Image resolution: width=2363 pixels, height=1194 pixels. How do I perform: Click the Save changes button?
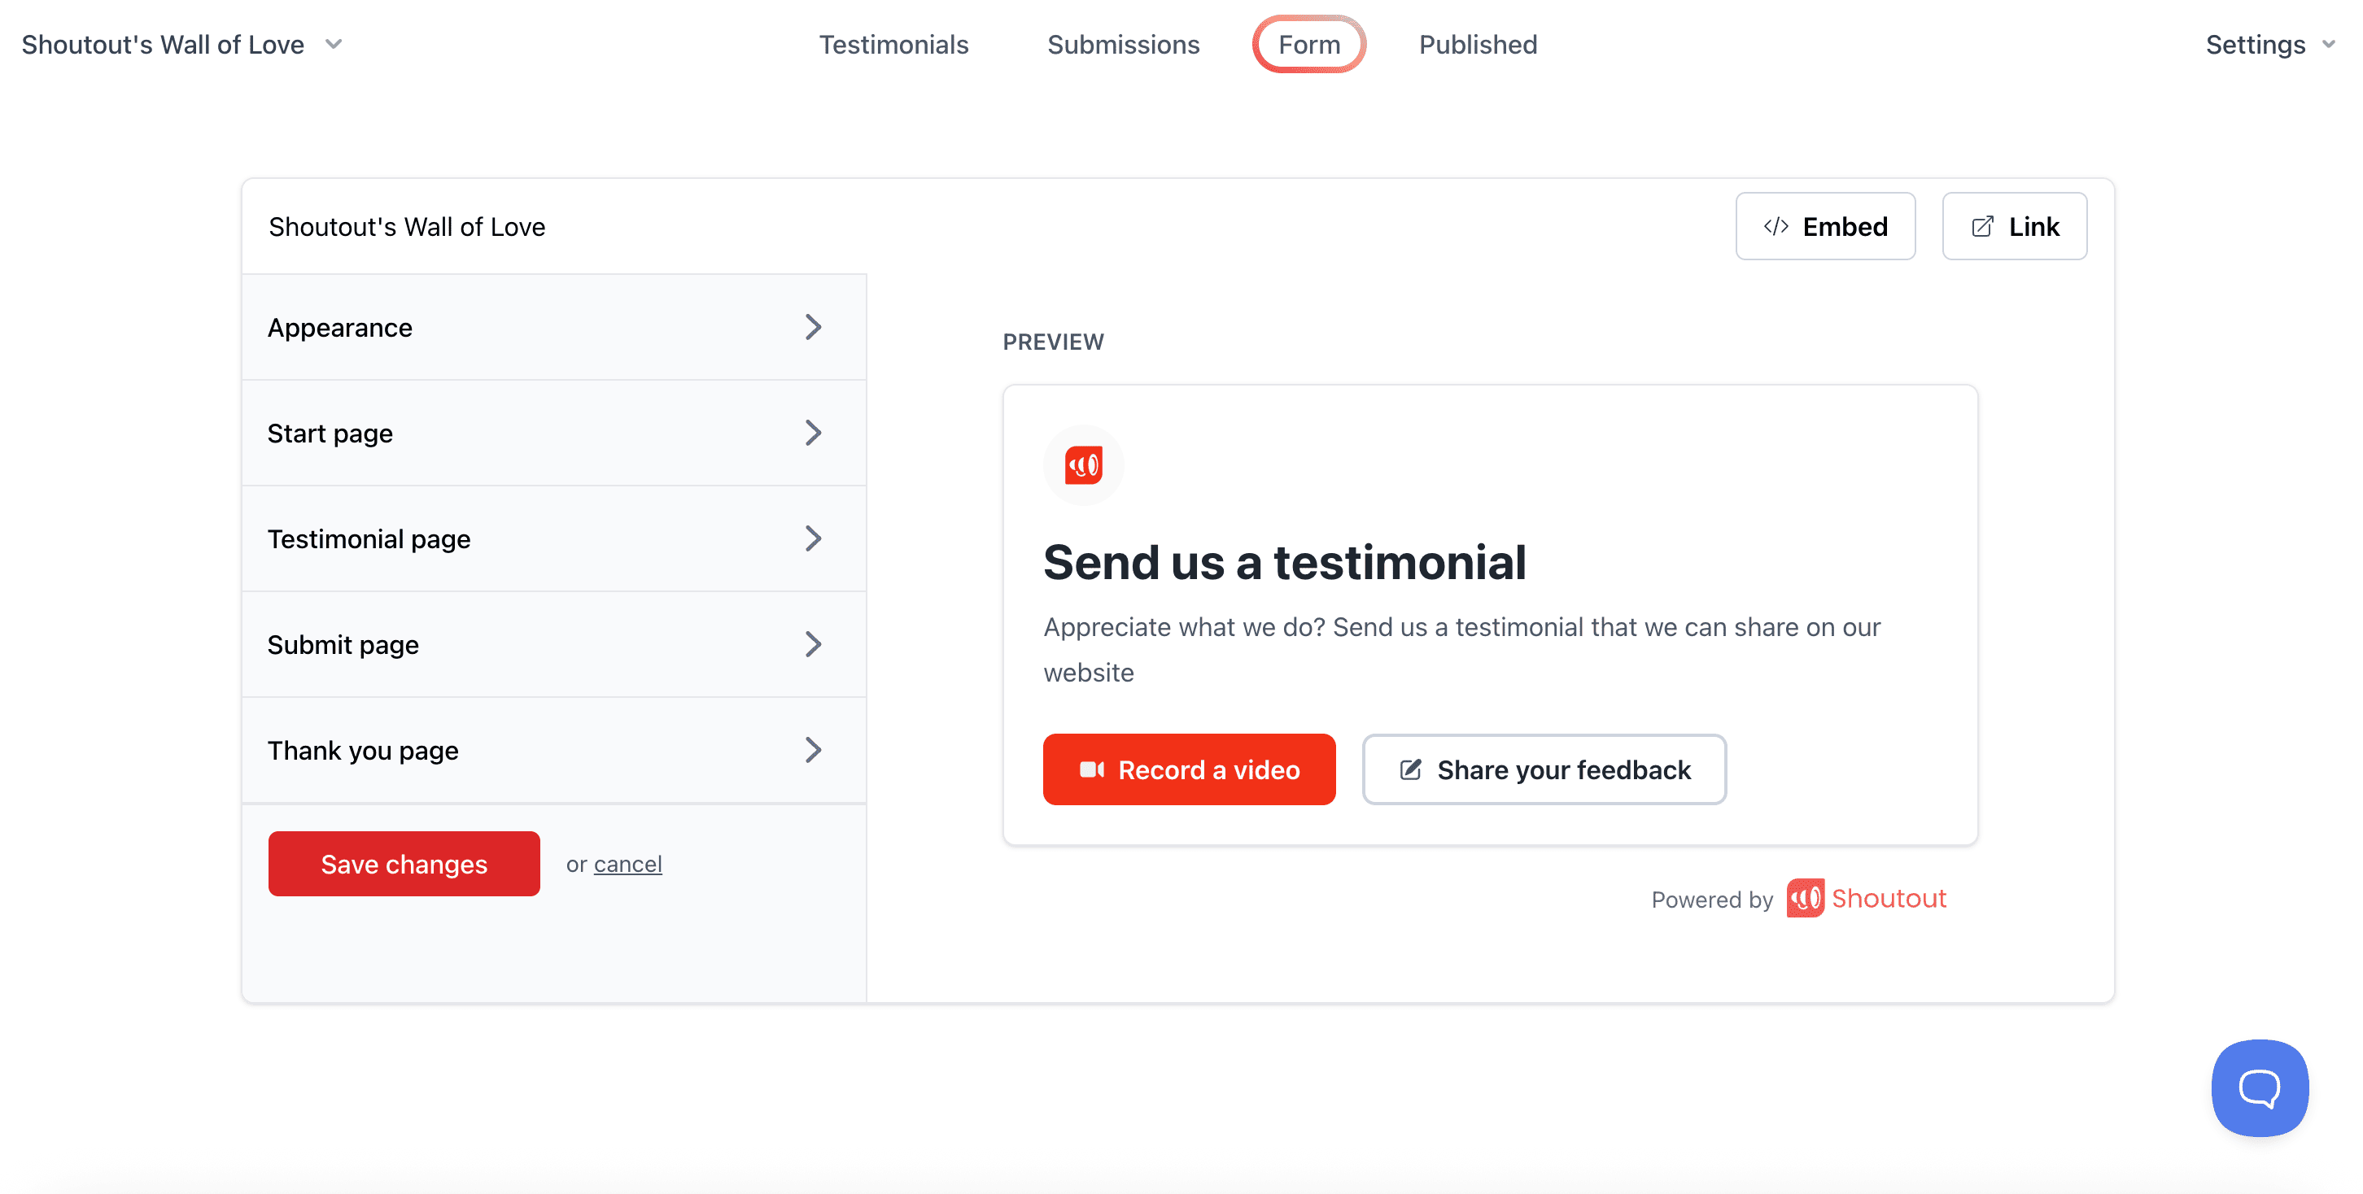click(404, 864)
